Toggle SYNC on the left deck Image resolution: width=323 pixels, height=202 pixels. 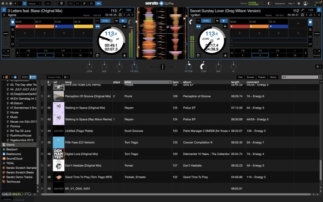[x=105, y=21]
